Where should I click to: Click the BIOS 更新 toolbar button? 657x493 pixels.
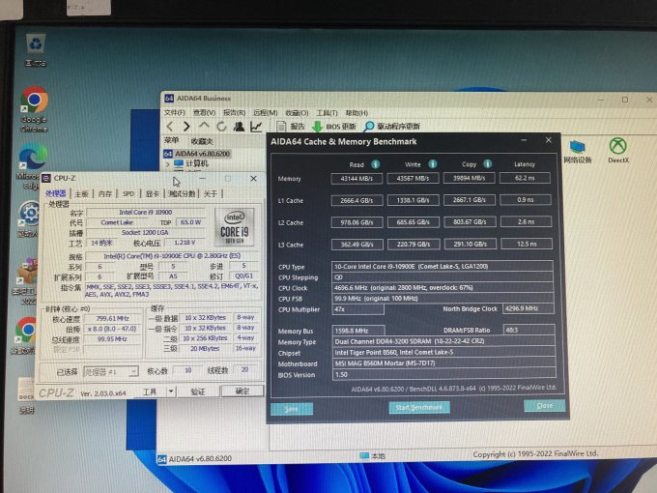334,127
